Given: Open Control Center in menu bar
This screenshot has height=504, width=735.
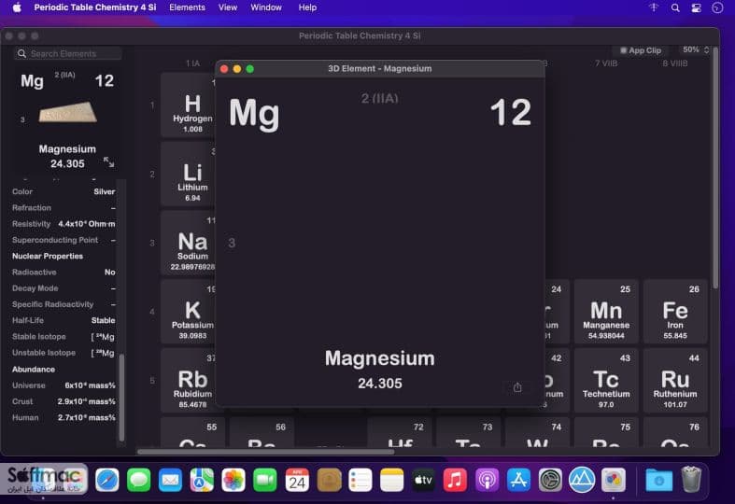Looking at the screenshot, I should tap(696, 8).
